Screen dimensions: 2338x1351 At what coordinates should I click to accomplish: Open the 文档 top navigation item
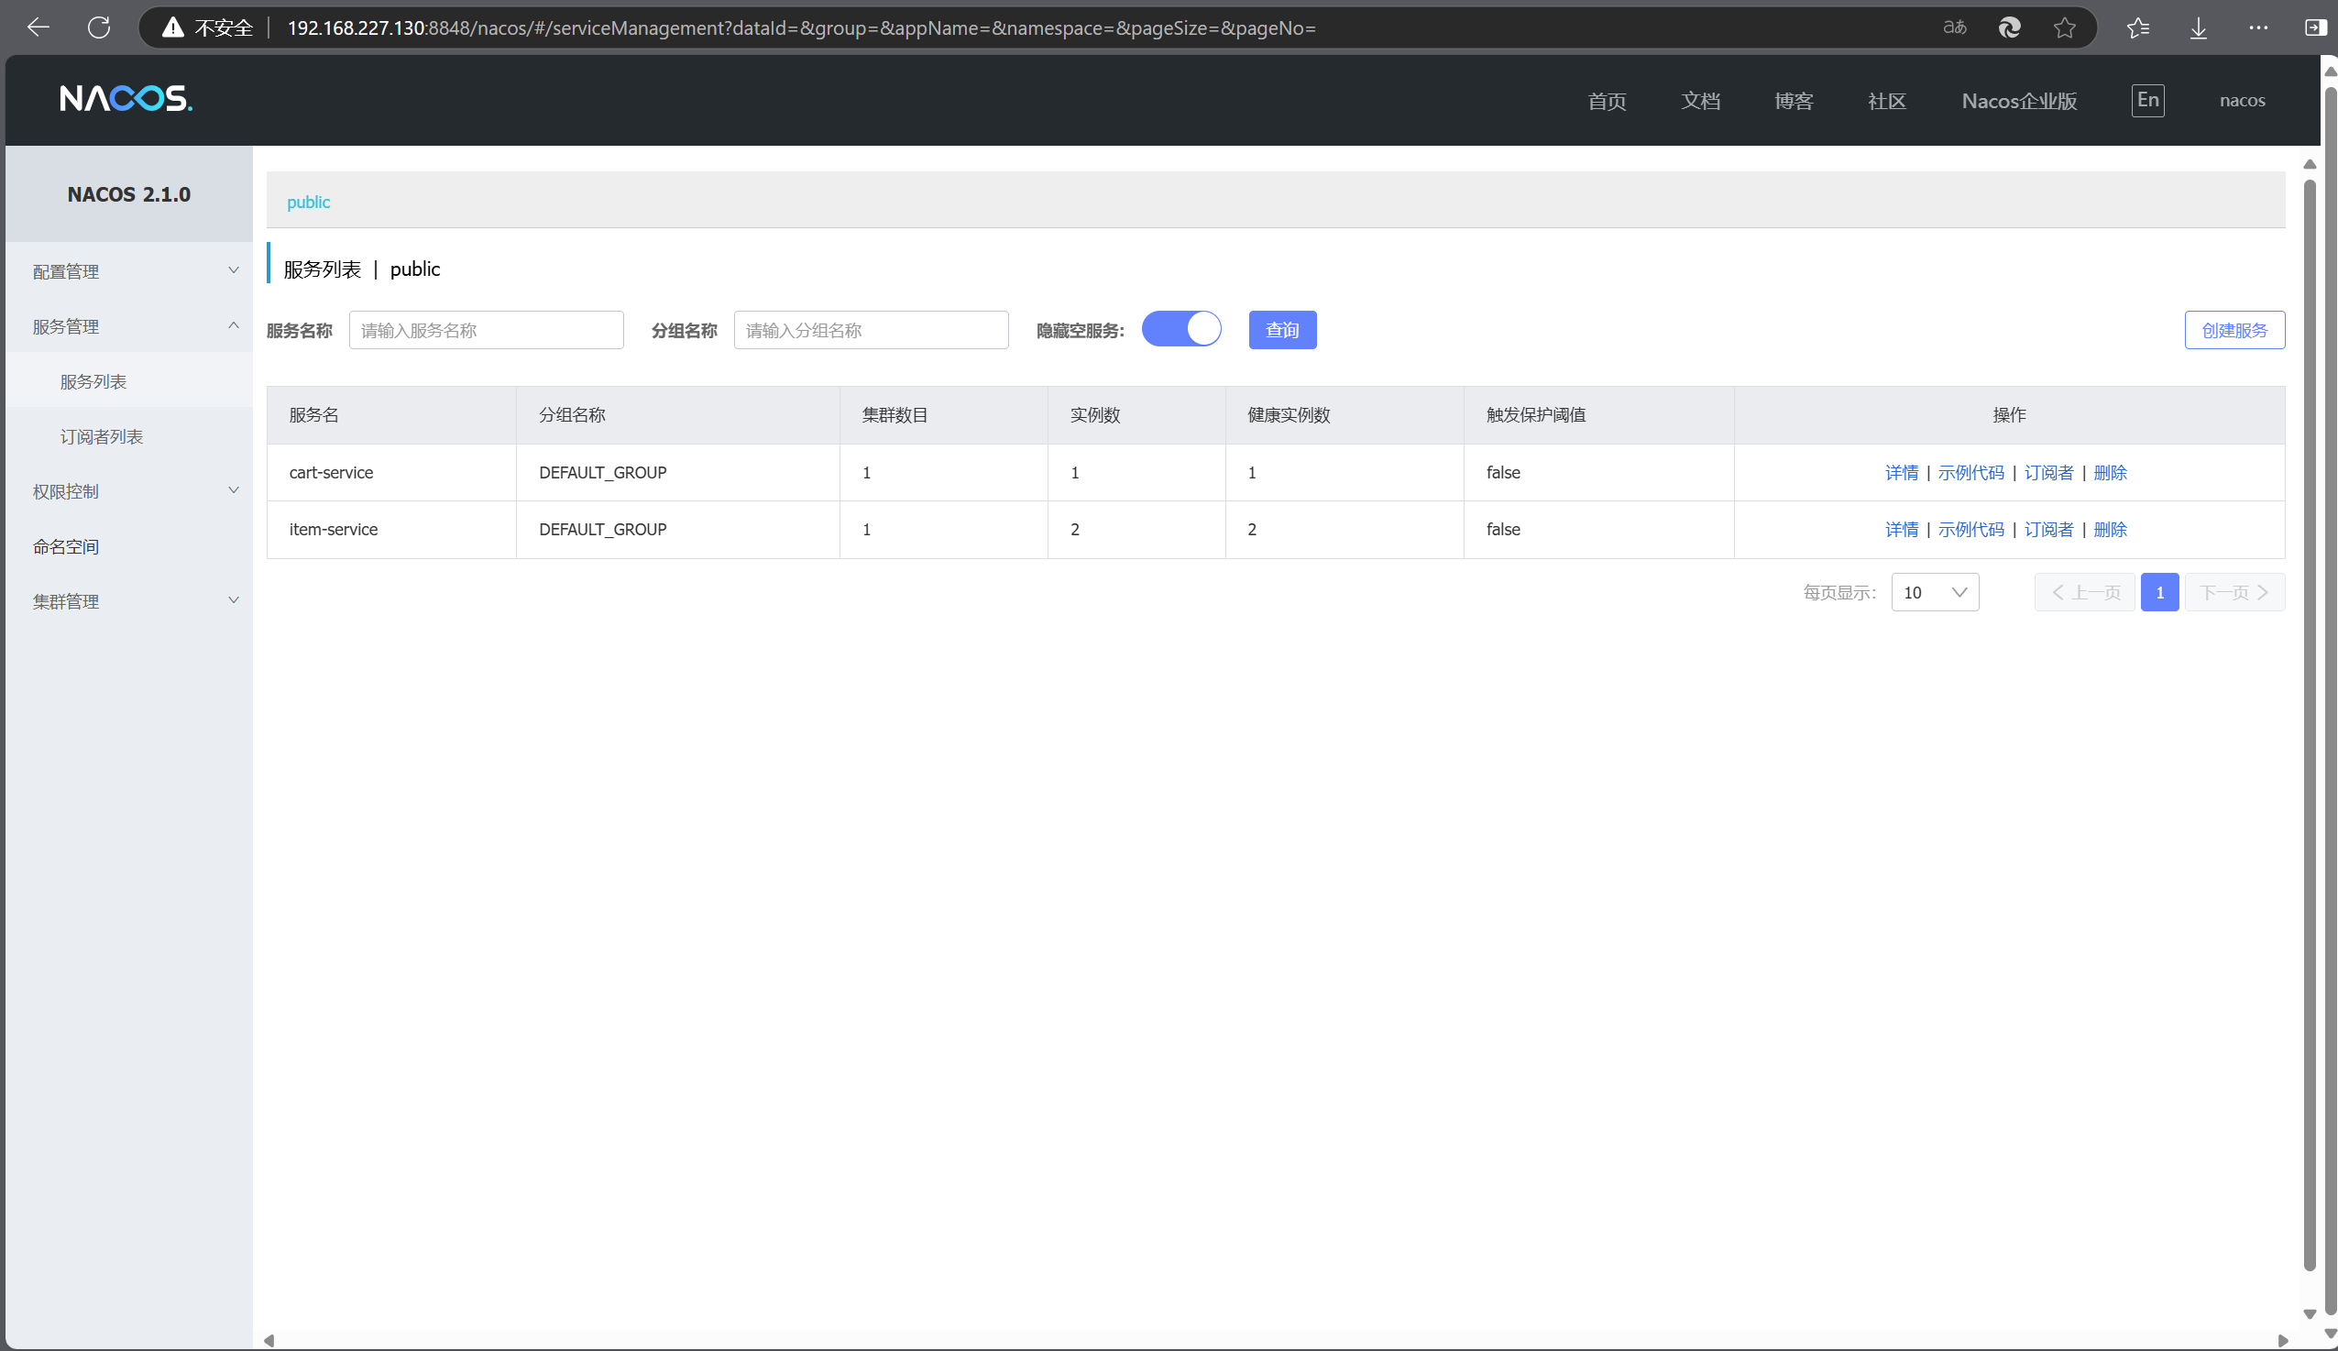tap(1701, 100)
